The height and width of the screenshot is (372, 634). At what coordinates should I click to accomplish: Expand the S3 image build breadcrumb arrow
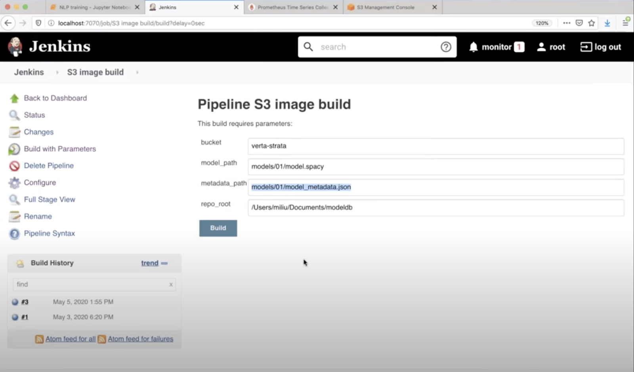tap(137, 72)
